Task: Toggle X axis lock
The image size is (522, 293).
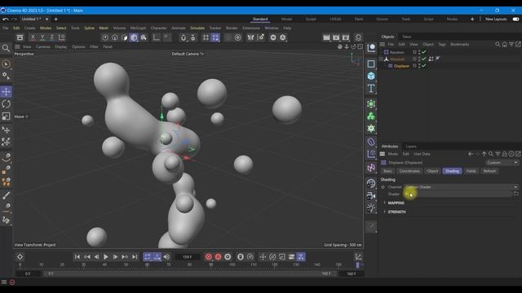Action: 33,37
